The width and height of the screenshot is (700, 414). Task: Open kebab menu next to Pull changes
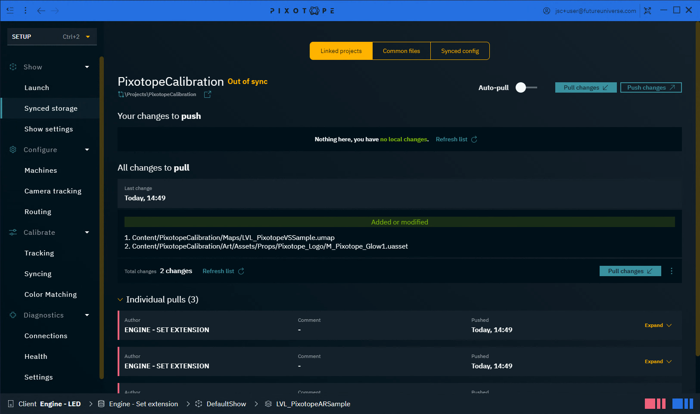point(672,271)
